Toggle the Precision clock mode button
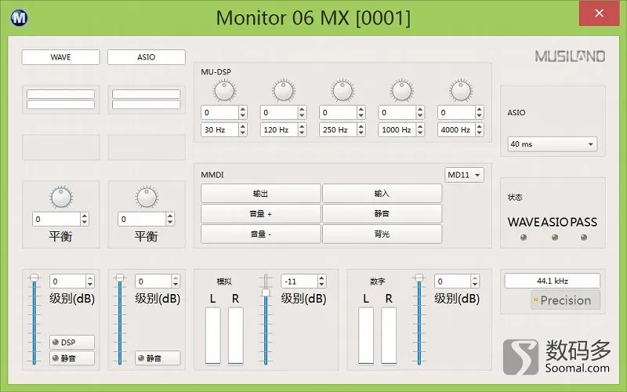This screenshot has height=392, width=627. (565, 300)
